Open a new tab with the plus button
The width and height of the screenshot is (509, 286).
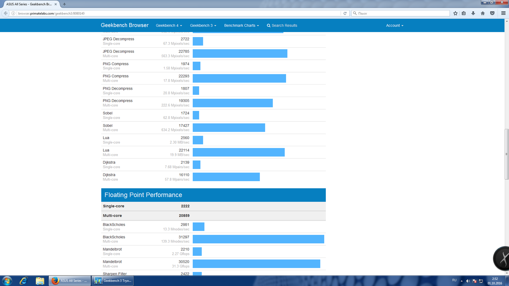coord(64,4)
